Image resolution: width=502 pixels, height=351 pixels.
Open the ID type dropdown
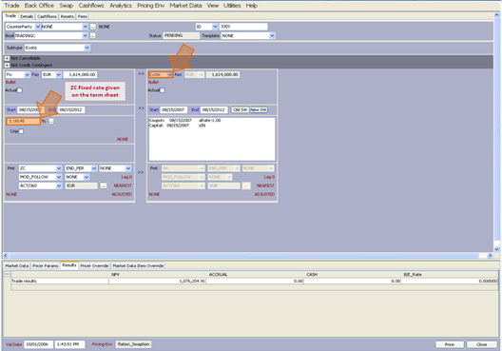pyautogui.click(x=215, y=27)
